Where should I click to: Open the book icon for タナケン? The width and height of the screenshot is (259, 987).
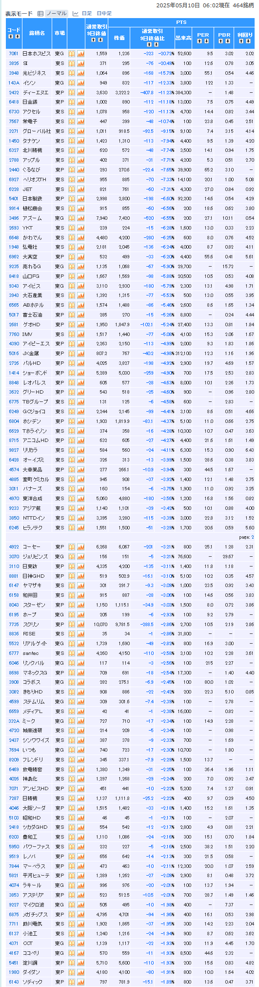(x=71, y=141)
